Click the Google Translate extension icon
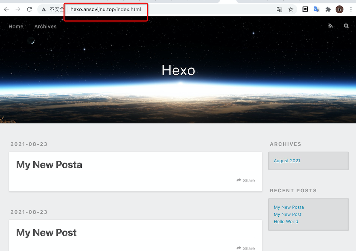The width and height of the screenshot is (356, 251). [x=316, y=9]
